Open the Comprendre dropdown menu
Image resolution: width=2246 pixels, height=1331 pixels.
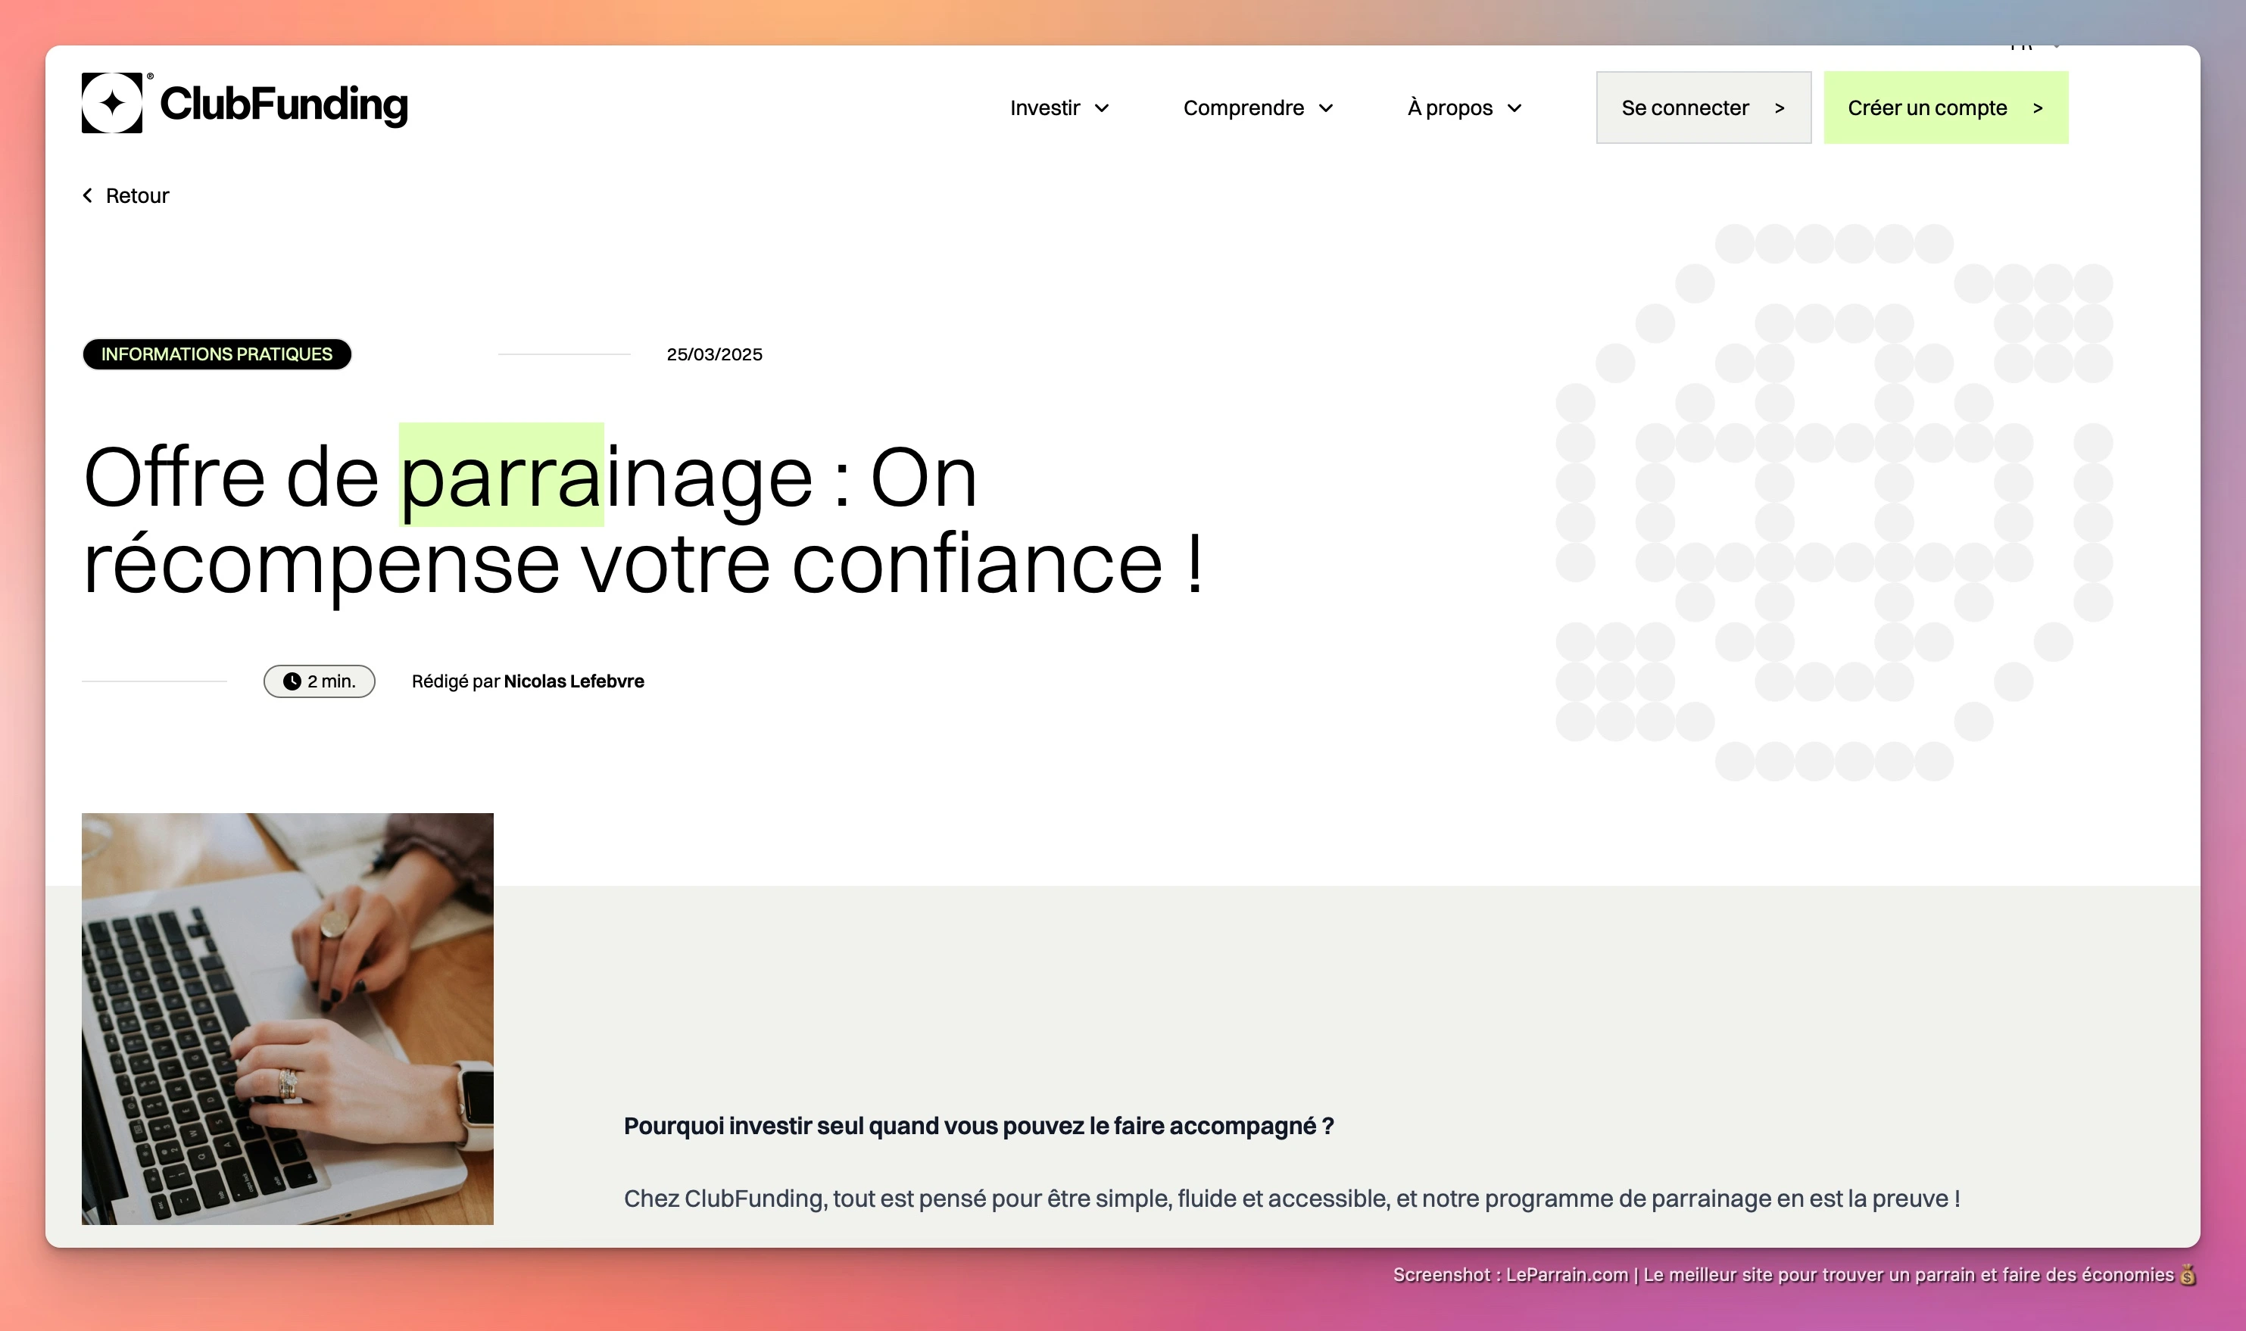1244,108
